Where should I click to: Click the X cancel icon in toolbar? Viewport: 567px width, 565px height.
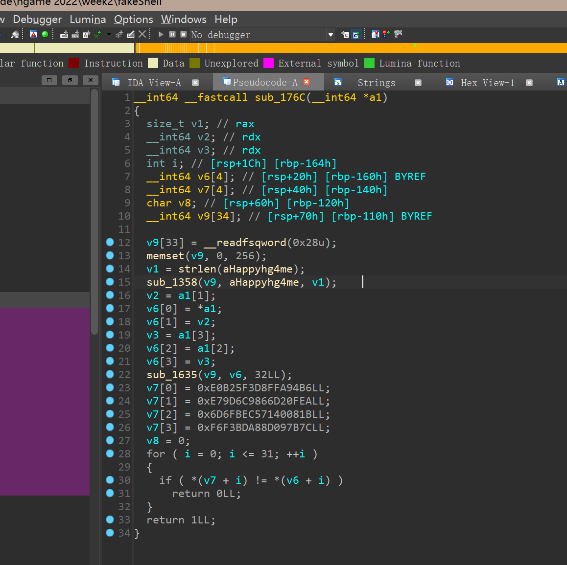pyautogui.click(x=142, y=34)
